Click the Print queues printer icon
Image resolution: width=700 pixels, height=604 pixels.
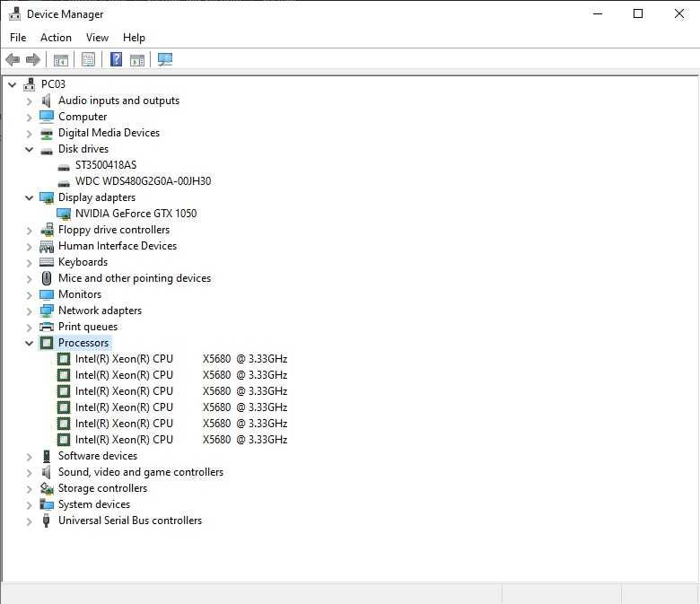click(47, 327)
